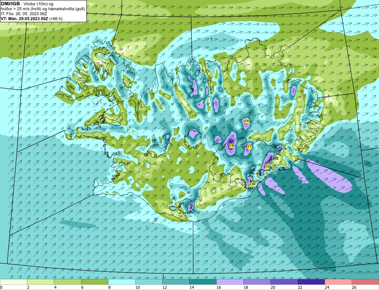
Task: Click the 22–24 m/s dark indigo legend swatch
Action: click(x=311, y=282)
